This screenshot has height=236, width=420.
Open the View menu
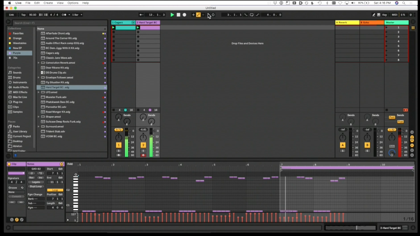coord(60,3)
